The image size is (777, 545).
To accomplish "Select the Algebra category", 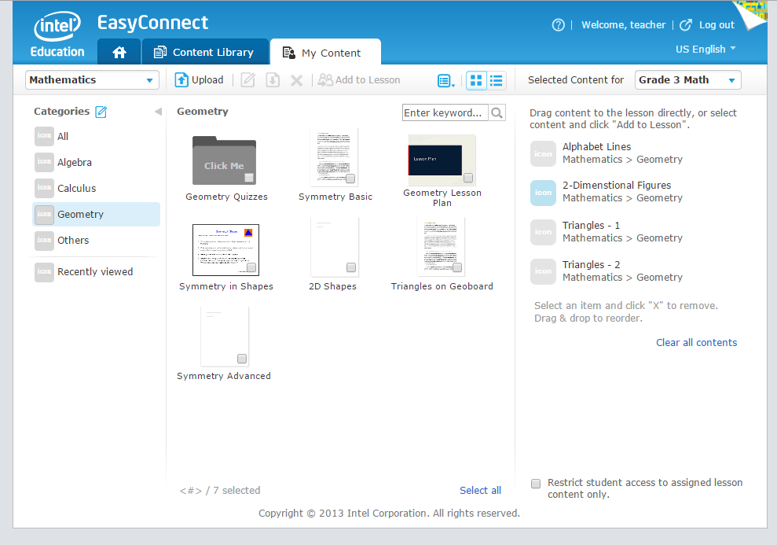I will pos(75,162).
